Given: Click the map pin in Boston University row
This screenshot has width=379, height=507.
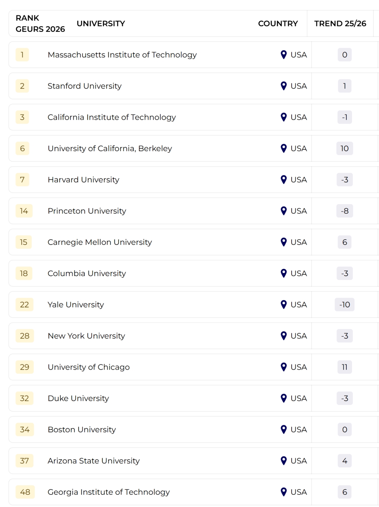Looking at the screenshot, I should [x=284, y=429].
